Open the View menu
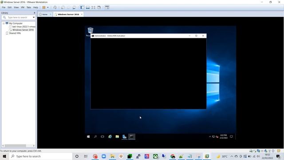This screenshot has height=160, width=284. pyautogui.click(x=16, y=8)
